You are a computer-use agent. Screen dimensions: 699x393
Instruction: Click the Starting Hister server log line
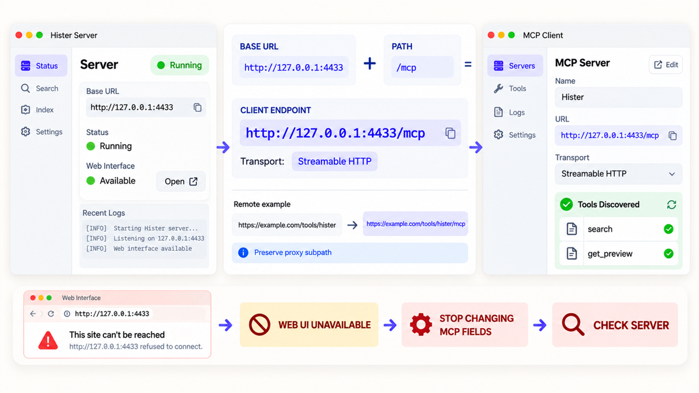click(x=142, y=228)
